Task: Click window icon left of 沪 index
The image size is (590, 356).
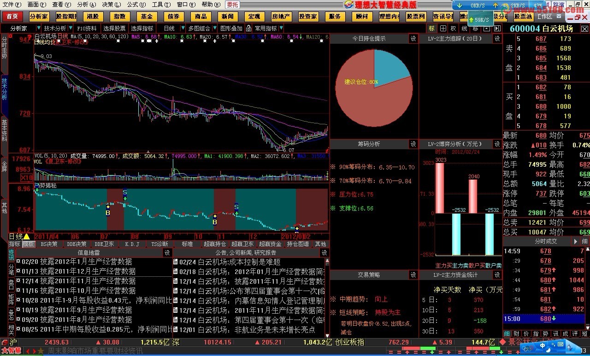Action: 4,342
